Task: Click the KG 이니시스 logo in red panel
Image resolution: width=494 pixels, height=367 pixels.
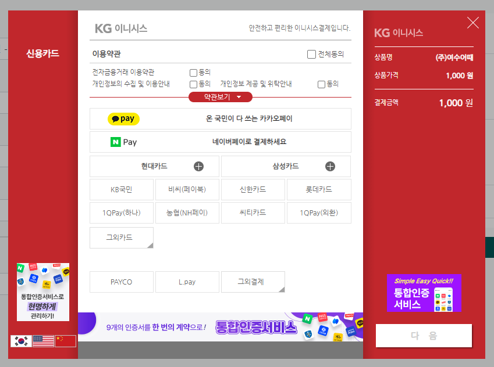Action: (399, 33)
